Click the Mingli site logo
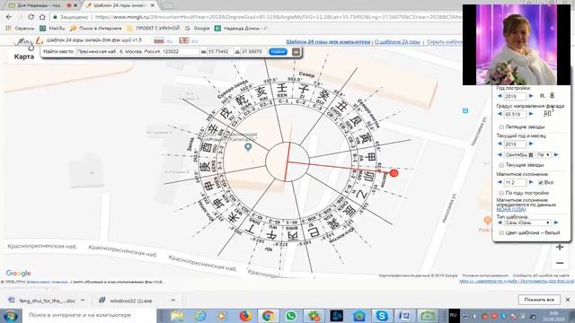Image resolution: width=575 pixels, height=323 pixels. (28, 42)
